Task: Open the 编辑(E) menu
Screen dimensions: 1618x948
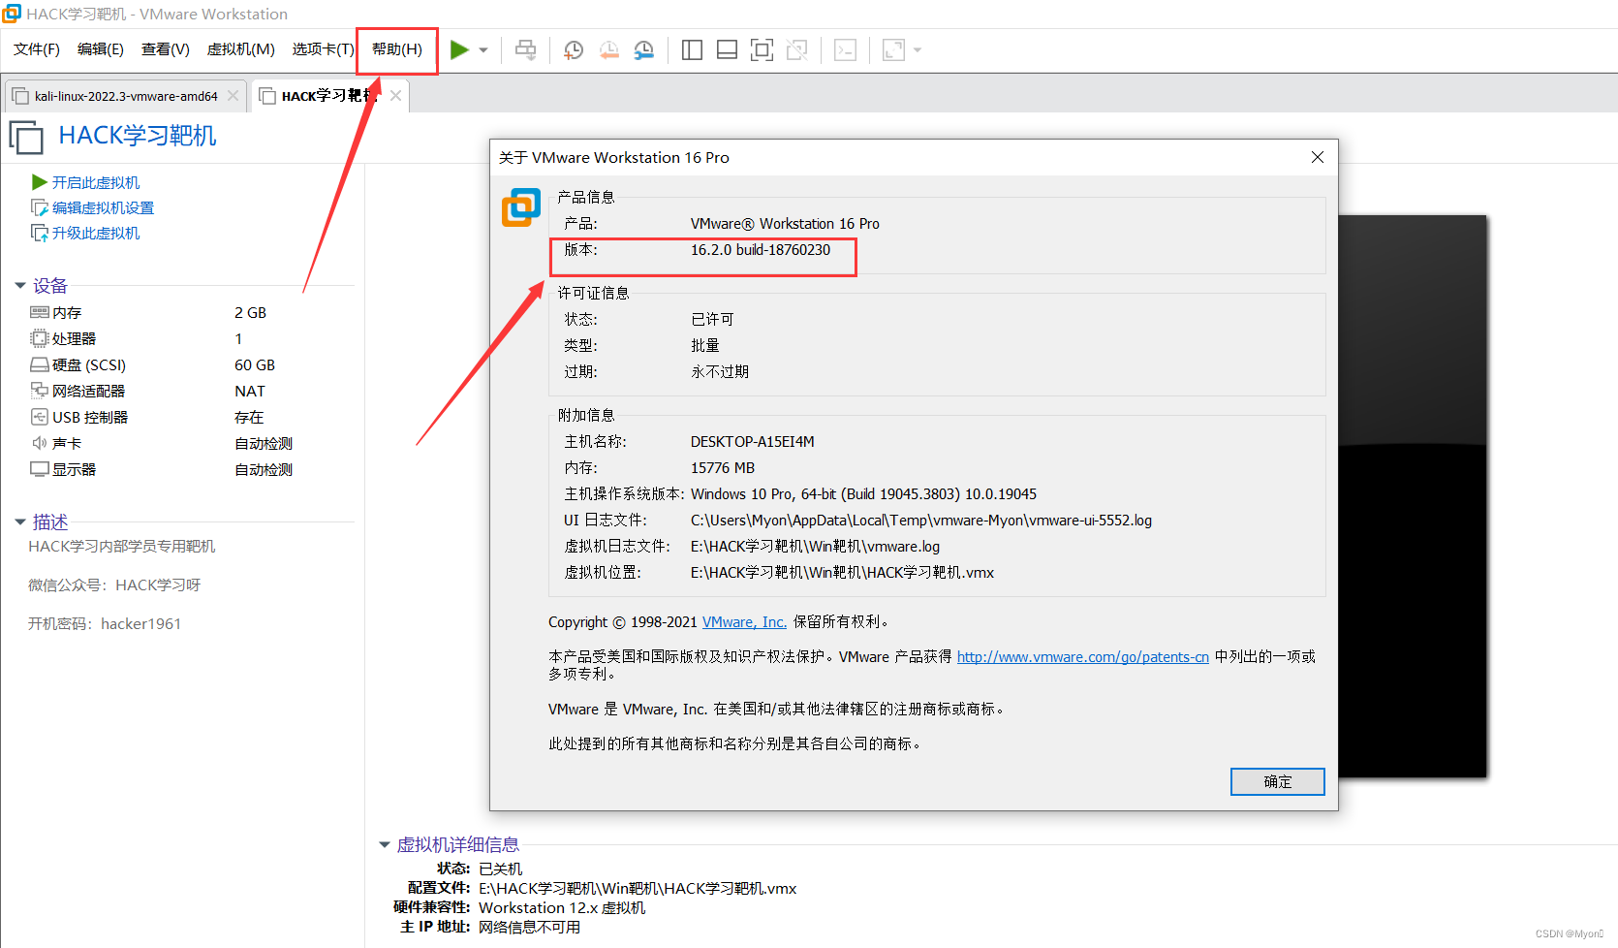Action: click(101, 49)
